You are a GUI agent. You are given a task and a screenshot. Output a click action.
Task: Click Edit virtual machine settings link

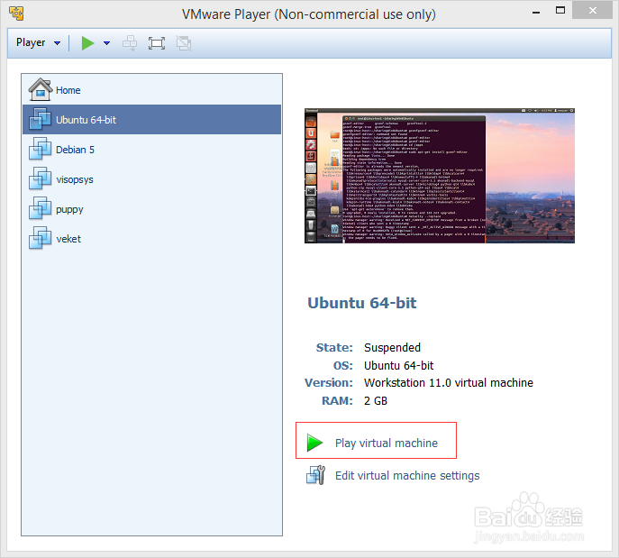click(407, 475)
